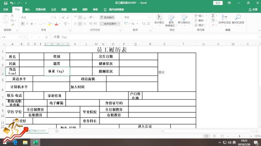Click the AutoSum sigma icon
This screenshot has width=261, height=146.
click(213, 15)
